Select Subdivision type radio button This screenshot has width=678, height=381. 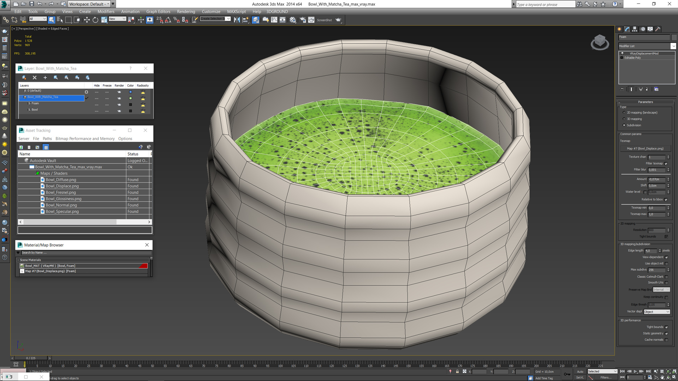[x=624, y=125]
